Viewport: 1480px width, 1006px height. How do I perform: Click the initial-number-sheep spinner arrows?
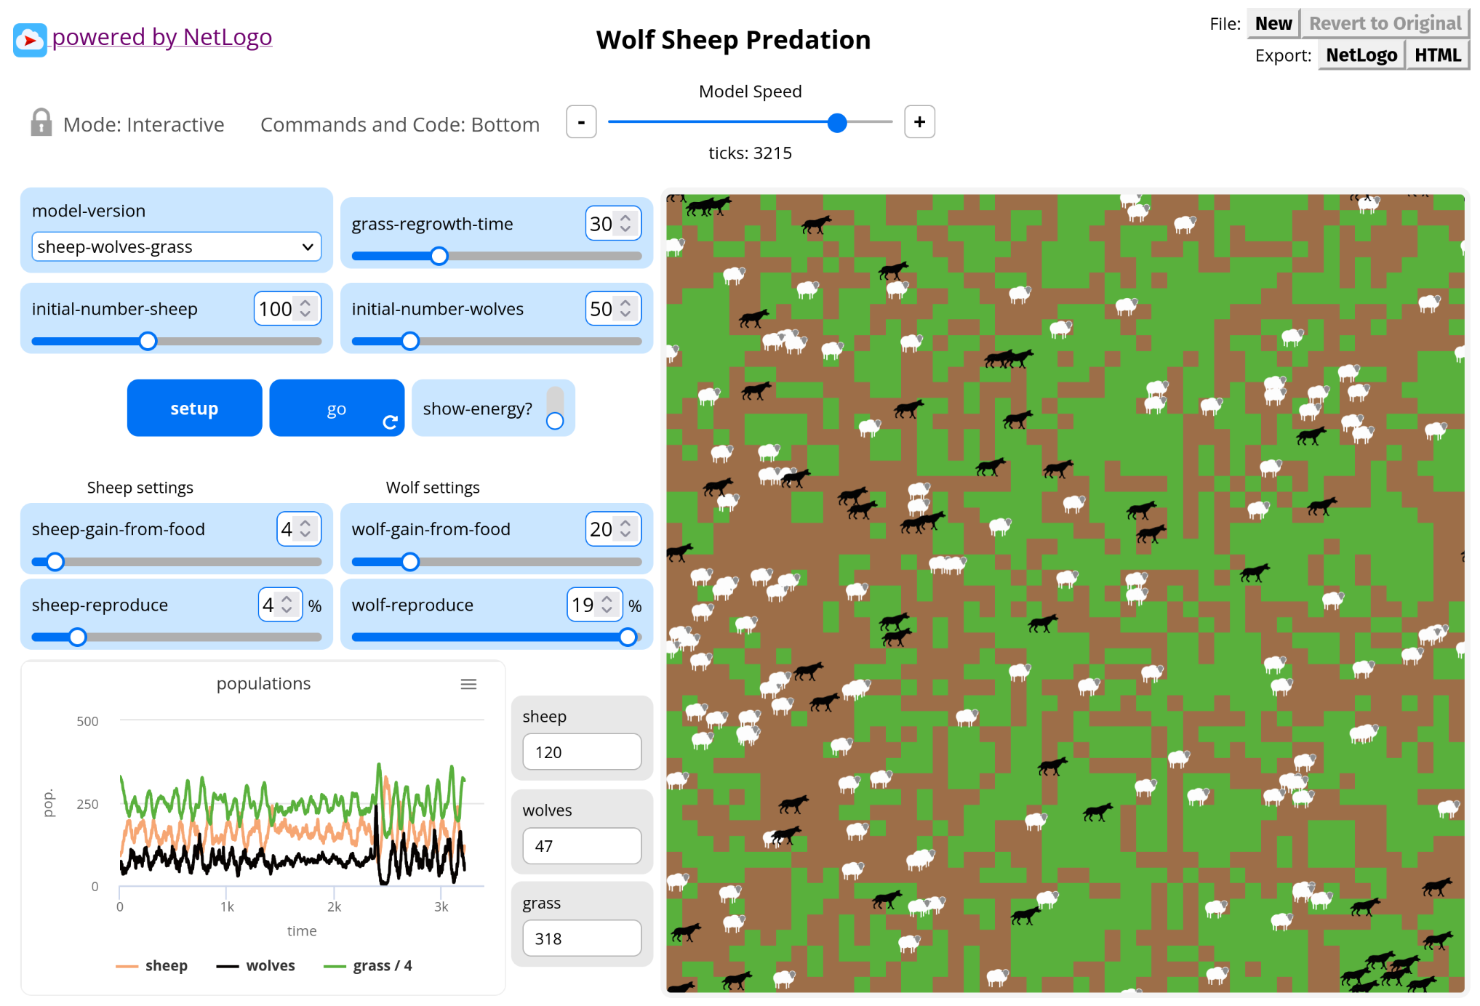(305, 309)
